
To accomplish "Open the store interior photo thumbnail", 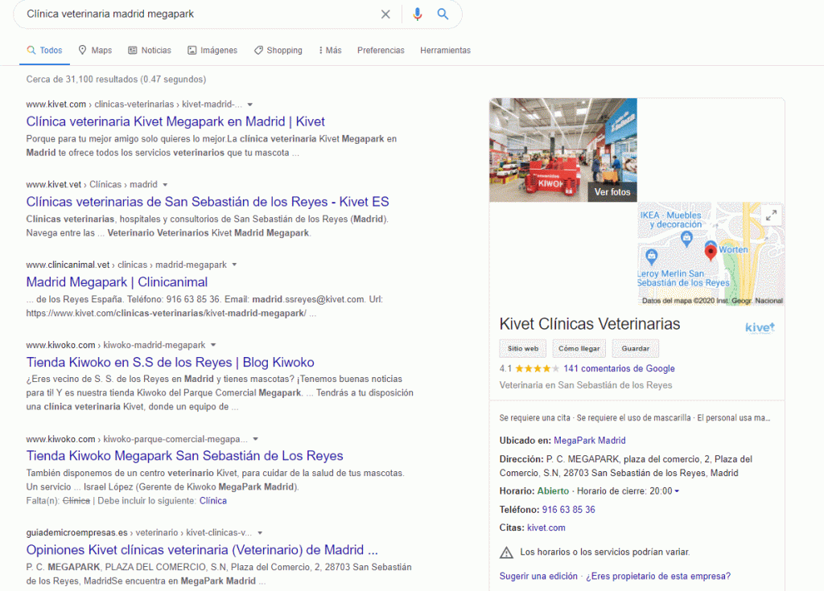I will 562,150.
